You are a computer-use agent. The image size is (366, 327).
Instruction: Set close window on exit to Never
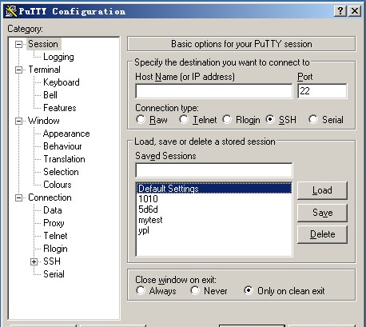[195, 290]
